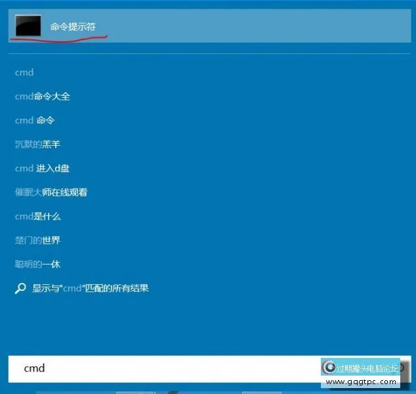Select the "cmd 进入d盘" suggestion
The height and width of the screenshot is (394, 416).
tap(43, 168)
